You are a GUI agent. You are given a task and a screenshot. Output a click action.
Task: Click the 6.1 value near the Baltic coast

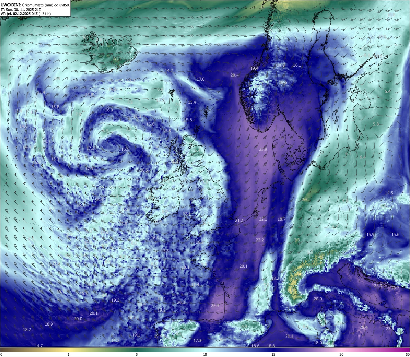(348, 154)
